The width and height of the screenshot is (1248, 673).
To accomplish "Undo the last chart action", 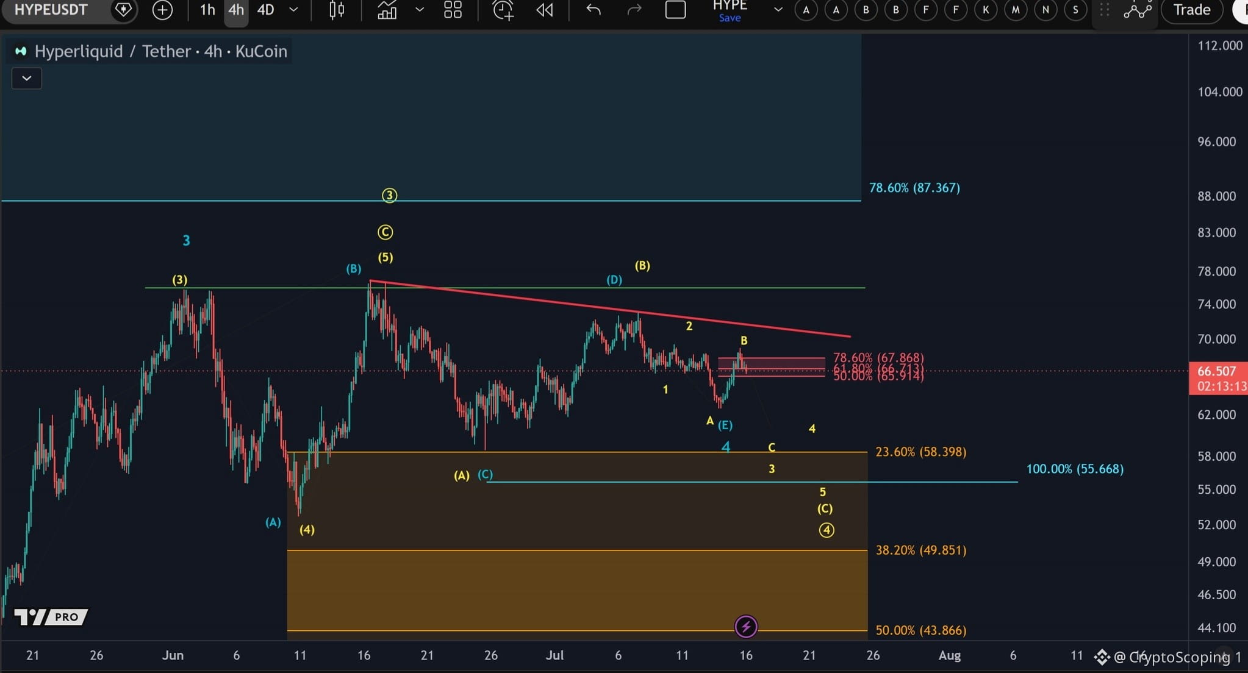I will click(594, 10).
